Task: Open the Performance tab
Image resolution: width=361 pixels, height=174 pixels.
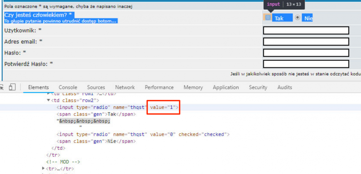Action: 159,87
